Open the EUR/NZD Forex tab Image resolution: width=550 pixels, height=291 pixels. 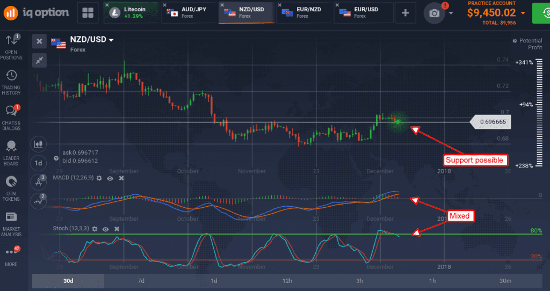point(305,13)
